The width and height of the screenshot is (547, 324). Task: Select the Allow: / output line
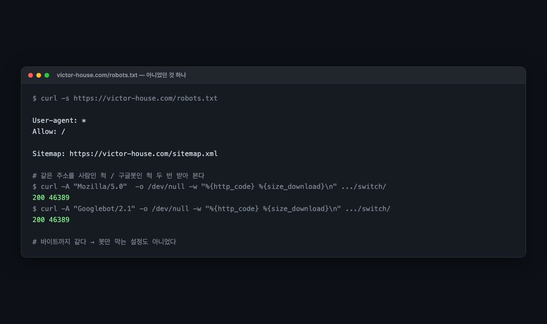[49, 132]
